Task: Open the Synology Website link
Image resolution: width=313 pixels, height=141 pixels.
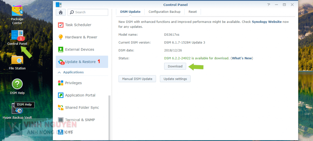Action: coord(267,22)
